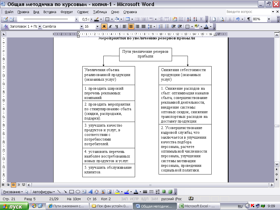Open the Таблица menu
The image size is (280, 210).
click(100, 12)
